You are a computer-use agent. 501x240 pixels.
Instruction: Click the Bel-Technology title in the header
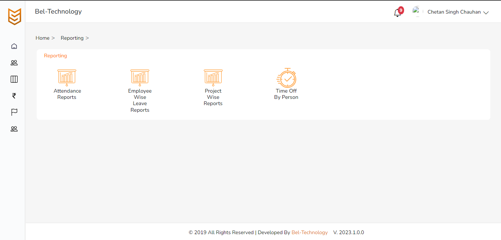58,12
